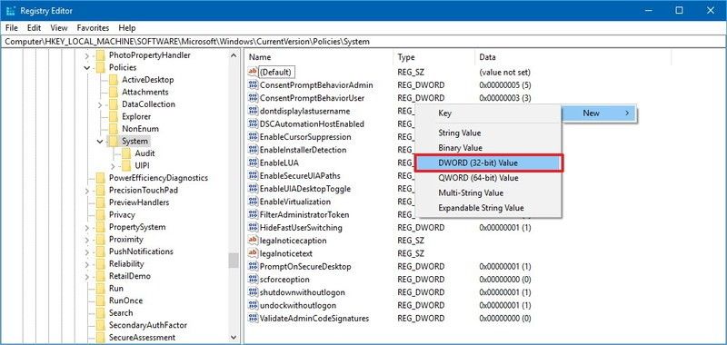Select the legalnoticecaption string icon

(254, 241)
